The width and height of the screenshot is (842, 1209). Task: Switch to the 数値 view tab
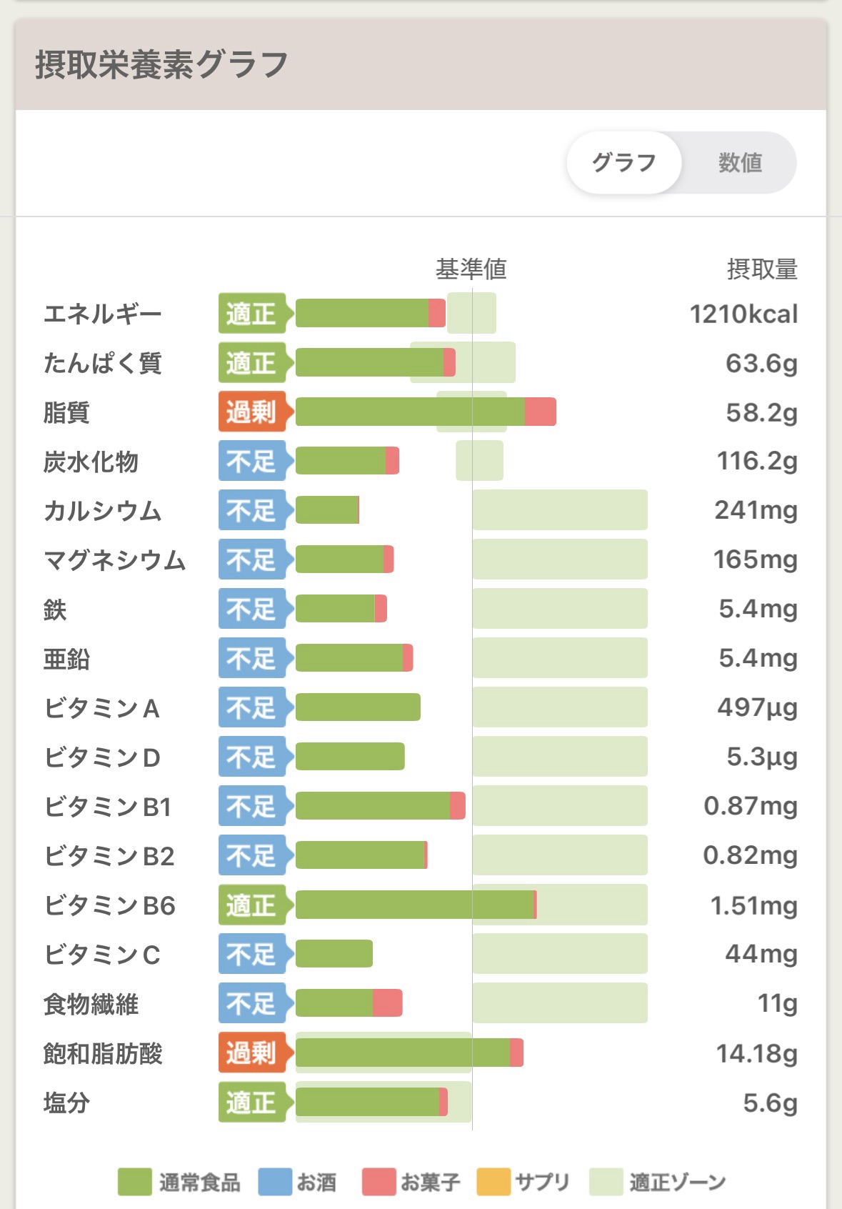coord(740,163)
